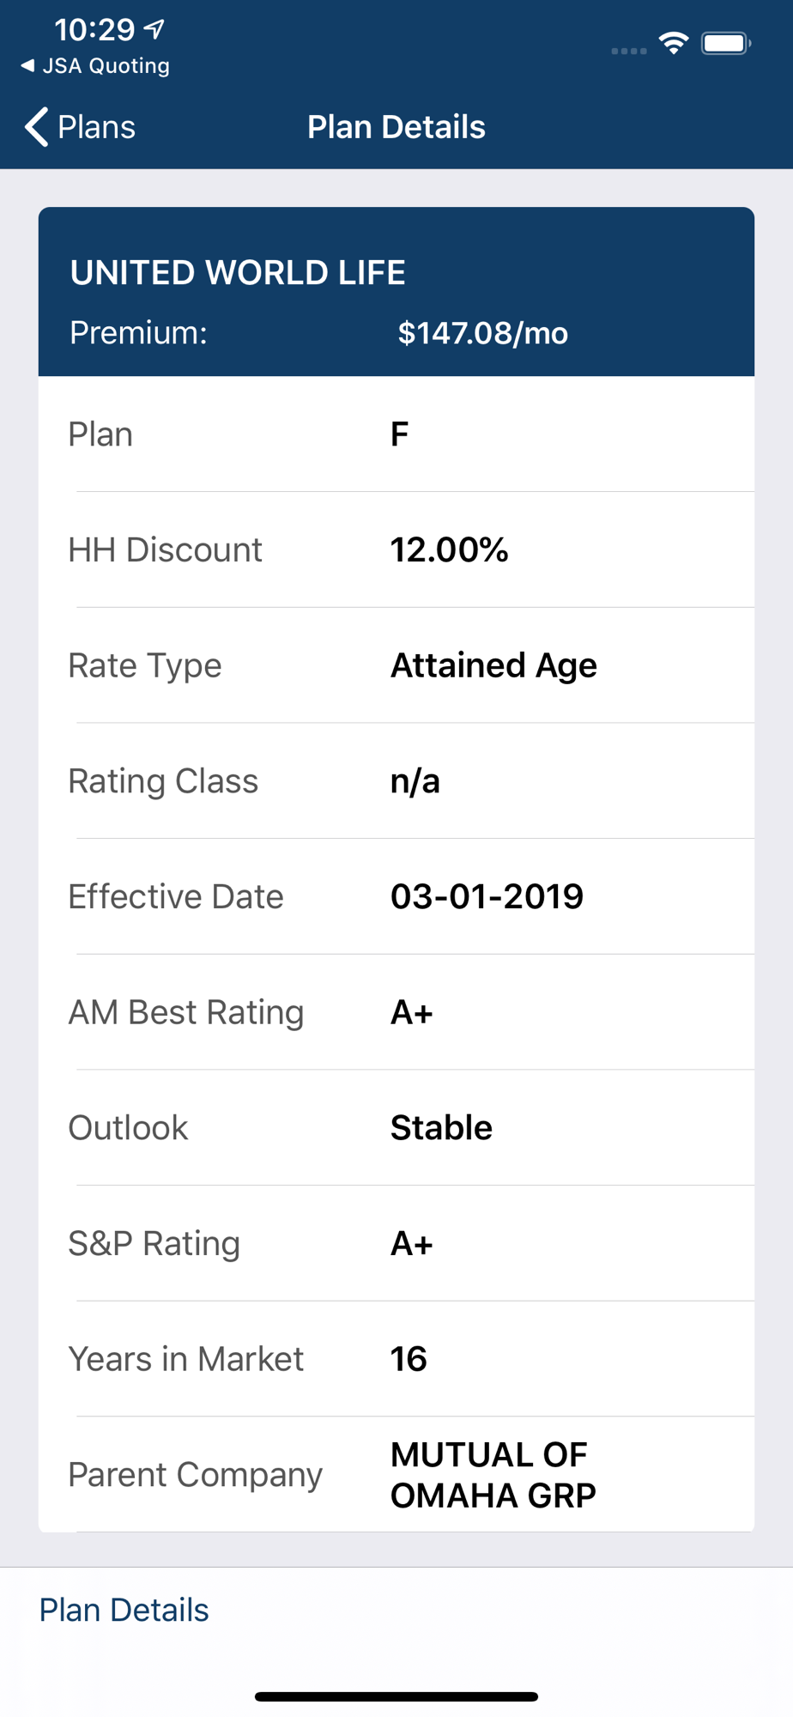Viewport: 793px width, 1717px height.
Task: Select the Plan F row
Action: click(x=396, y=434)
